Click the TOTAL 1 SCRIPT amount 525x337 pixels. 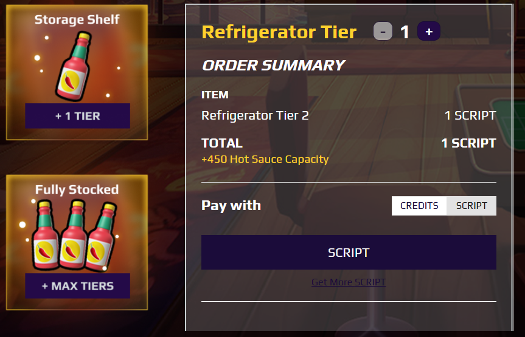(468, 143)
